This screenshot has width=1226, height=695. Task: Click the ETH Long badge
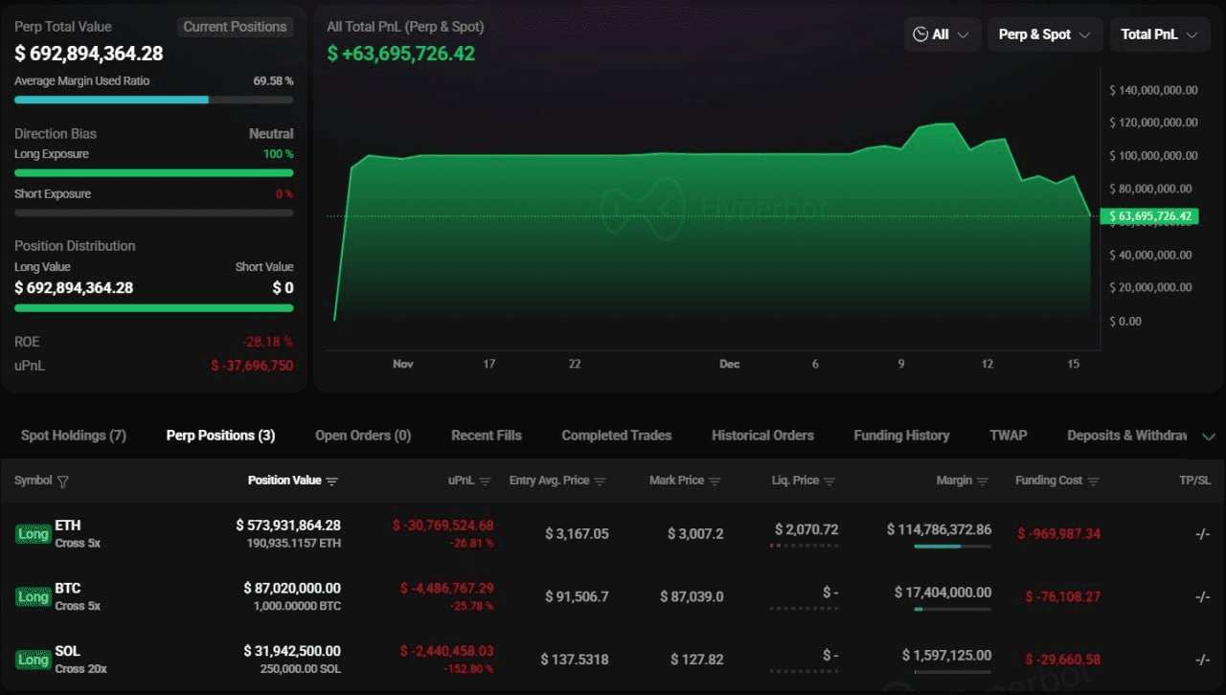pos(34,534)
